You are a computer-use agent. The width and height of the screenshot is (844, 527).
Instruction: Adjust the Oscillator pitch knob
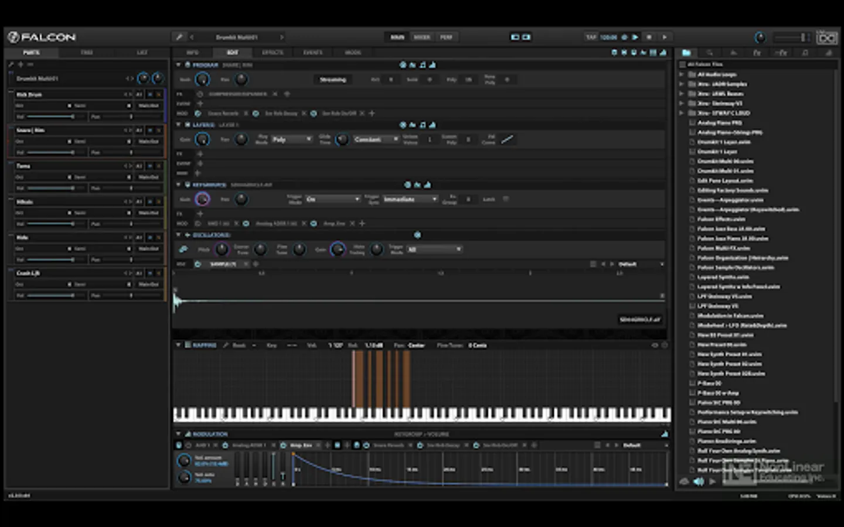(x=222, y=249)
